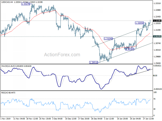Screen dimensions: 162x121
Task: Click the 10 Jan 20:00 date label
Action: (x=123, y=119)
